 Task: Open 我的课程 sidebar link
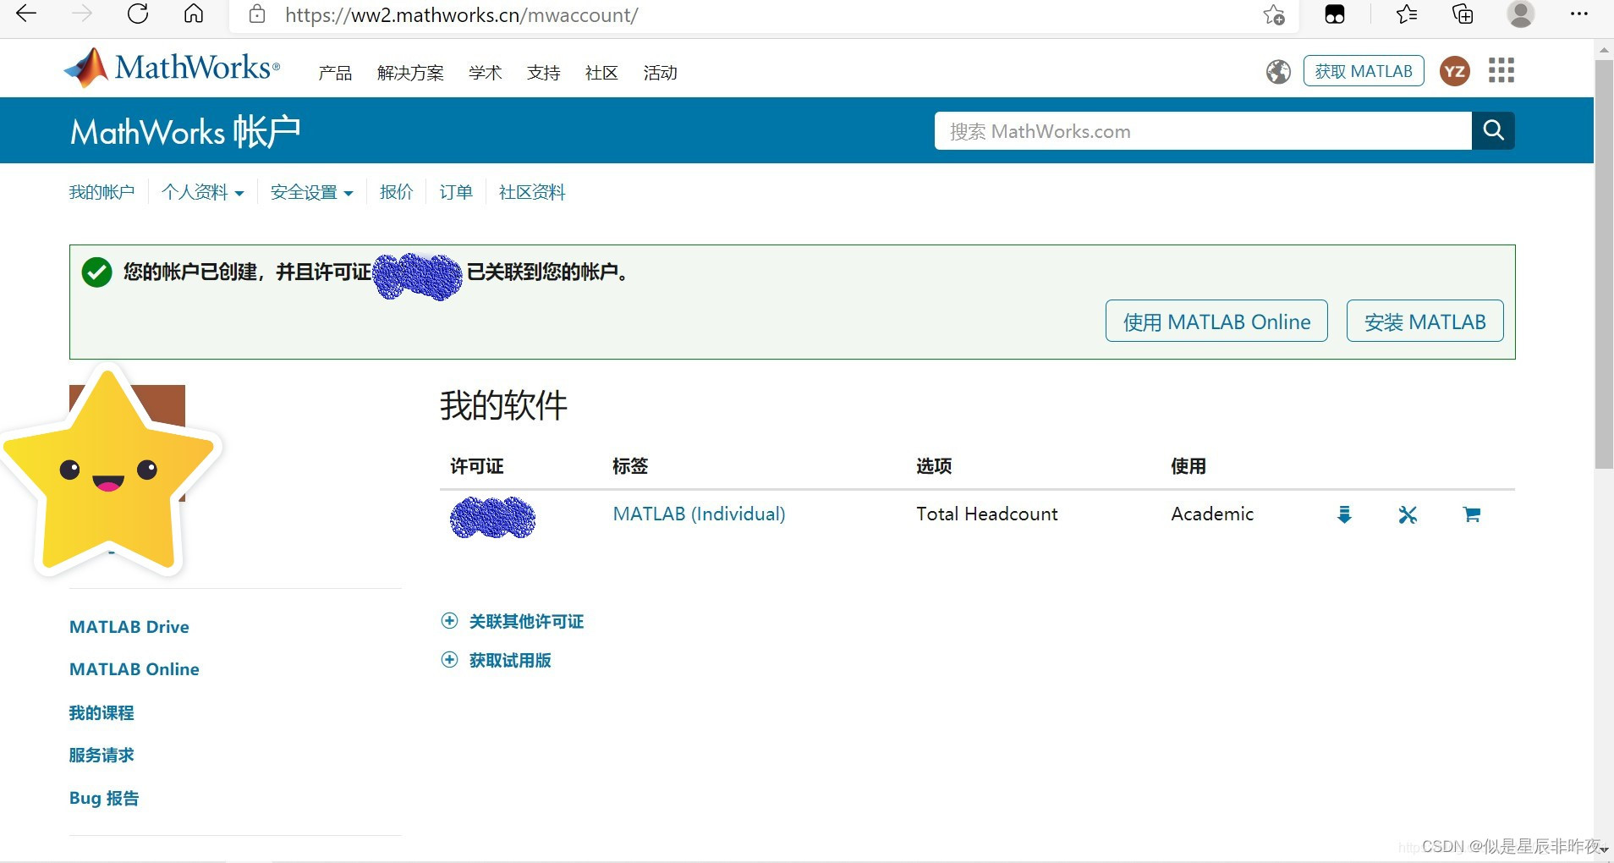102,713
